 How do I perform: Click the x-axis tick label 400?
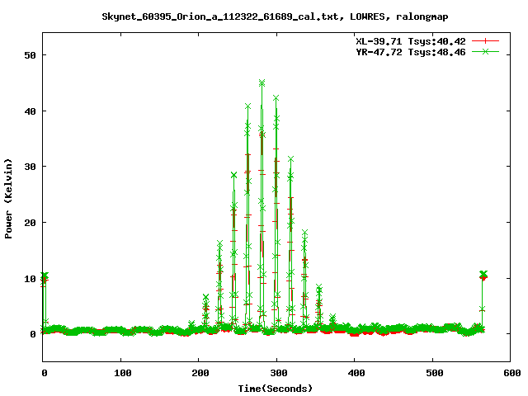356,373
